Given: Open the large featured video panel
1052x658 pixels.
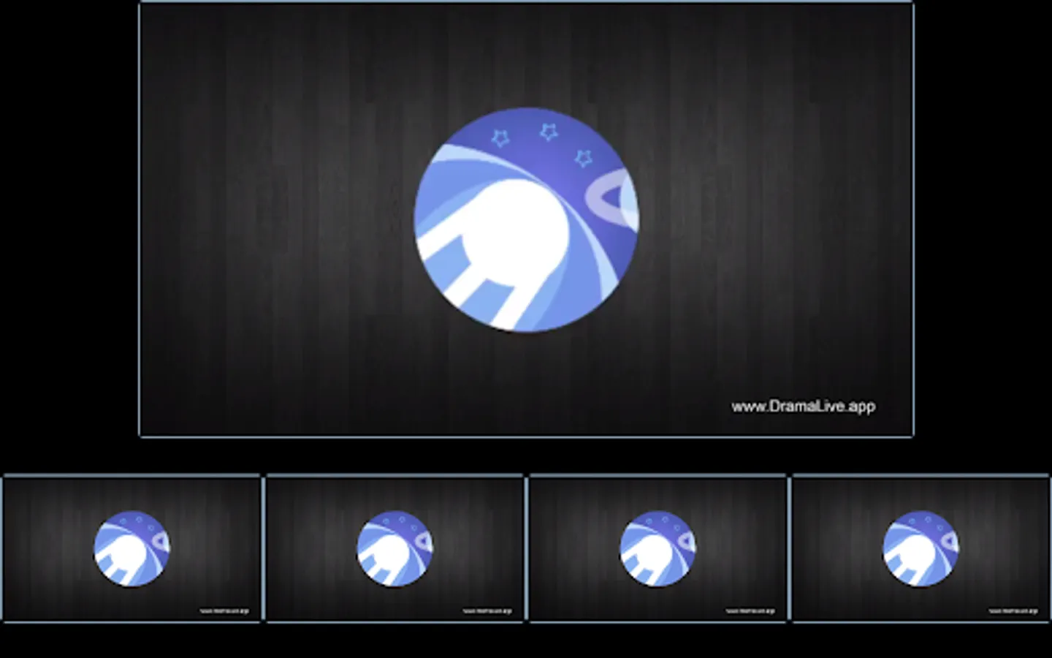Looking at the screenshot, I should tap(526, 219).
